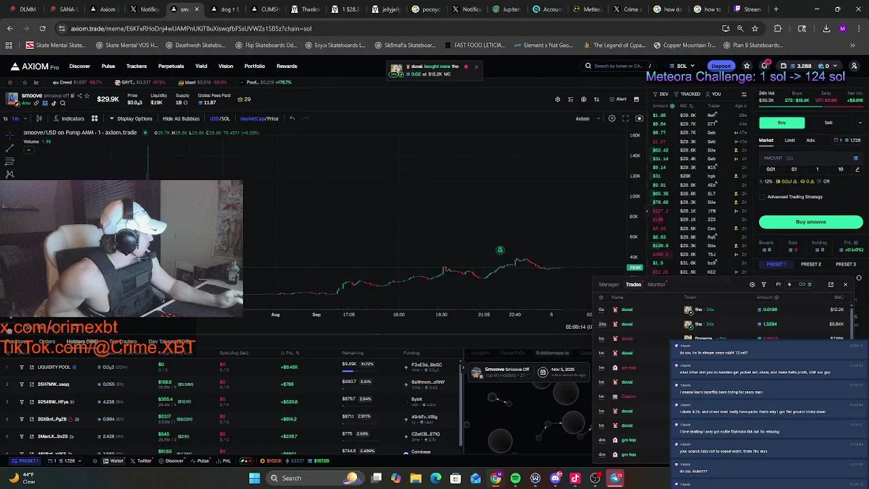Viewport: 869px width, 489px height.
Task: Select the pattern drawing tool
Action: click(x=10, y=175)
